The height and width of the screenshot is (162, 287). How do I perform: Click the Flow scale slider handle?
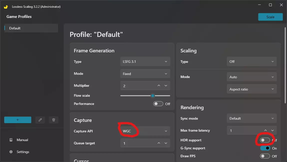[x=153, y=96]
